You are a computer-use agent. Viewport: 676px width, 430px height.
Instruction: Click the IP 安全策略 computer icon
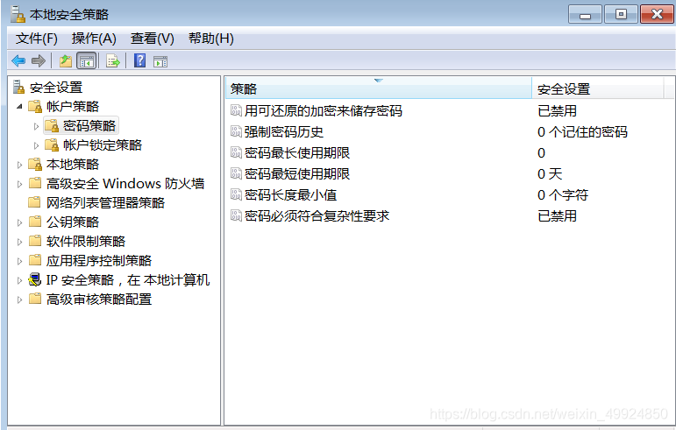coord(35,279)
